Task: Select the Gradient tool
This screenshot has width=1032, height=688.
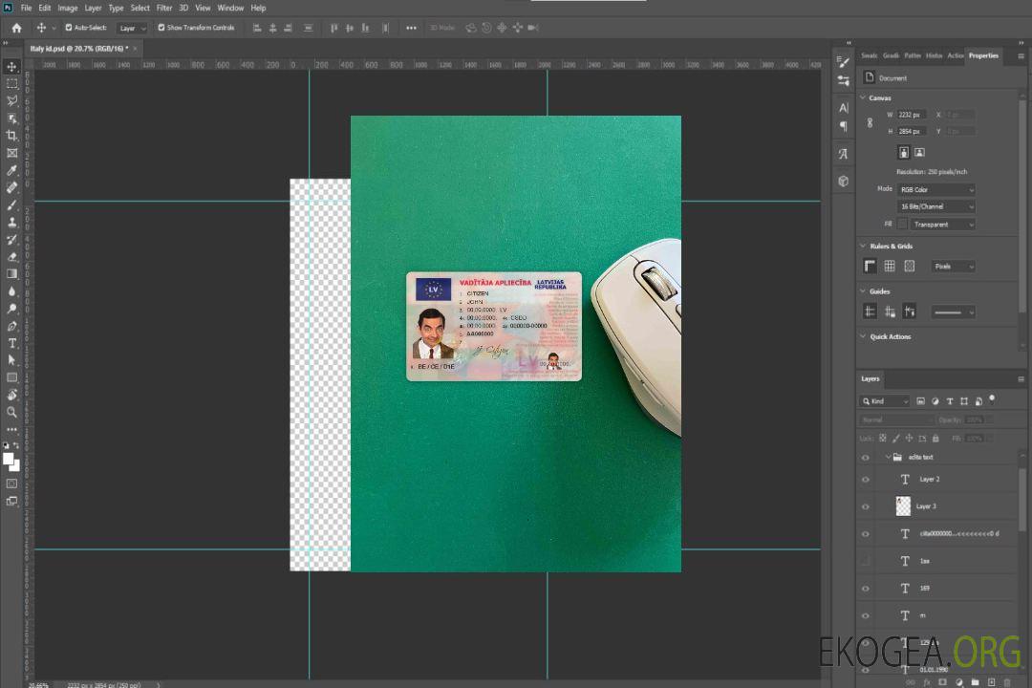Action: point(11,274)
